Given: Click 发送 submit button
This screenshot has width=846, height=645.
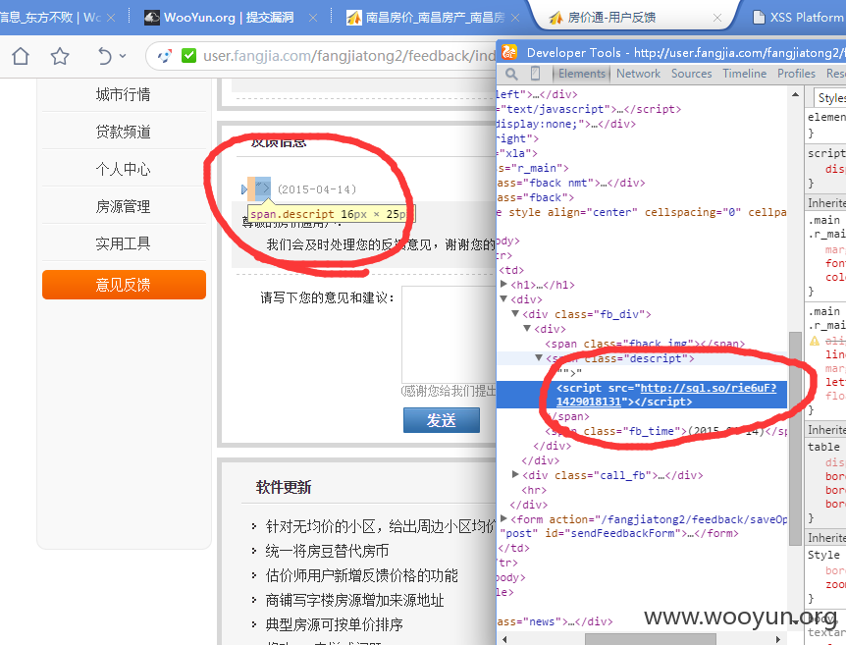Looking at the screenshot, I should pyautogui.click(x=442, y=420).
